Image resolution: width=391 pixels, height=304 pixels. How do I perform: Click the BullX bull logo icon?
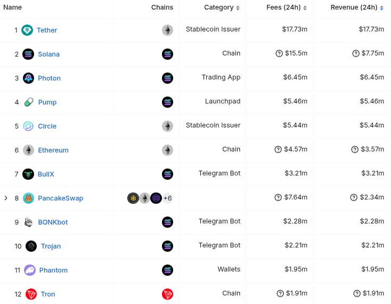(x=28, y=174)
